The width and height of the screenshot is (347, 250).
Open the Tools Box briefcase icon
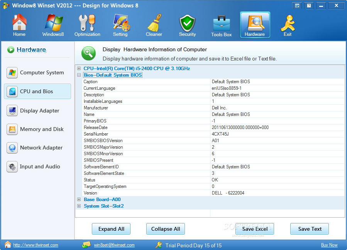coord(221,23)
